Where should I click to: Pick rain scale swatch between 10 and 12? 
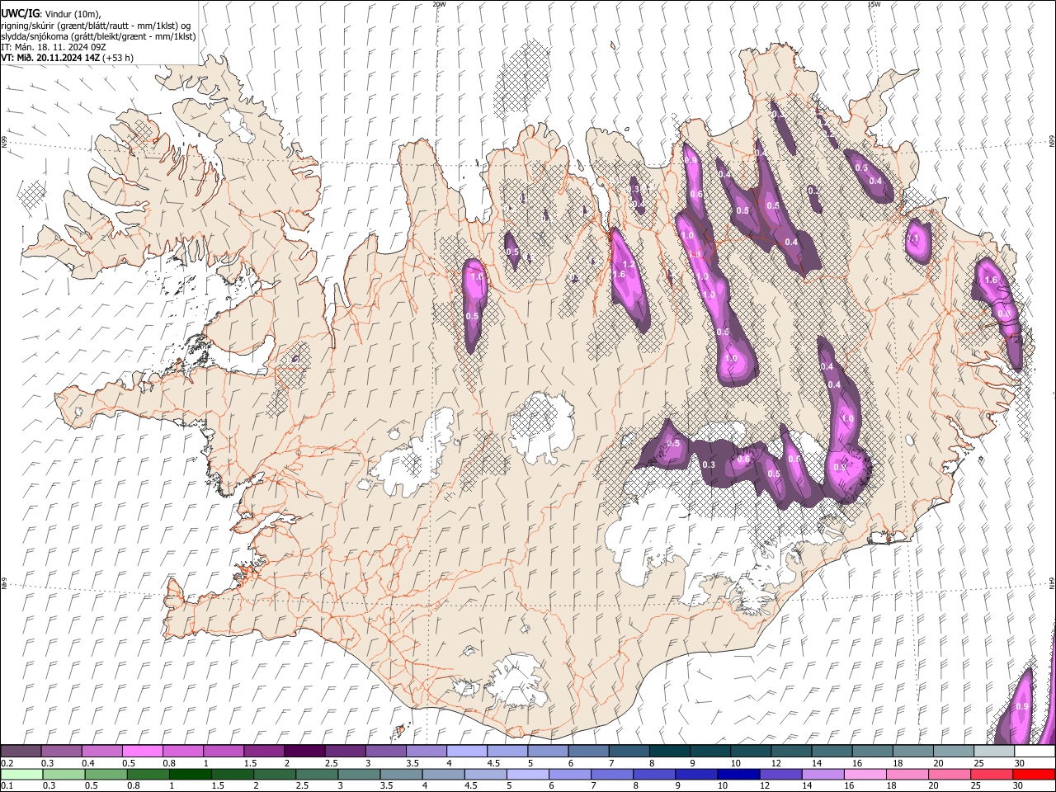738,774
